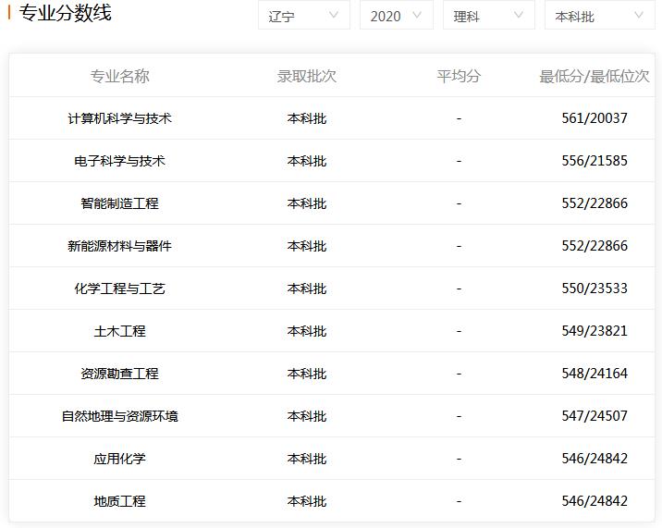Click the 专业分数线 section heading
Viewport: 662px width, 528px height.
tap(66, 13)
